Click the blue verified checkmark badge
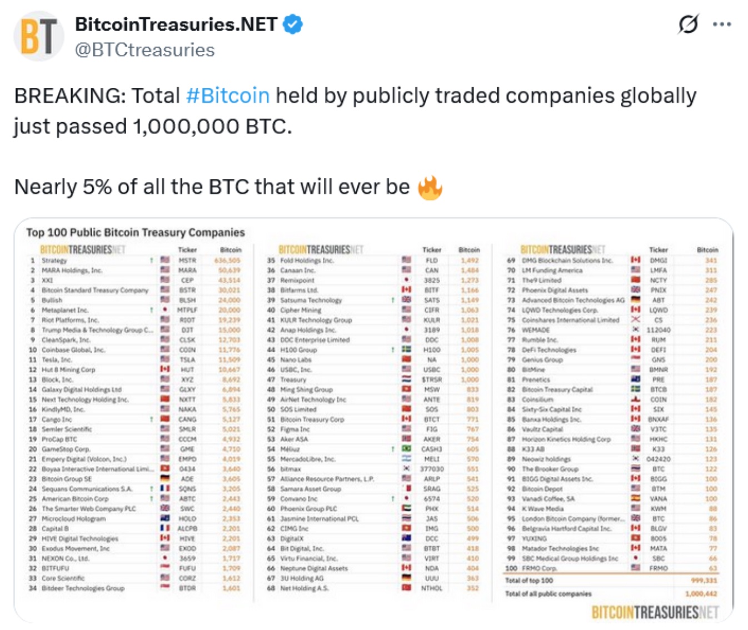This screenshot has height=630, width=748. [x=293, y=24]
